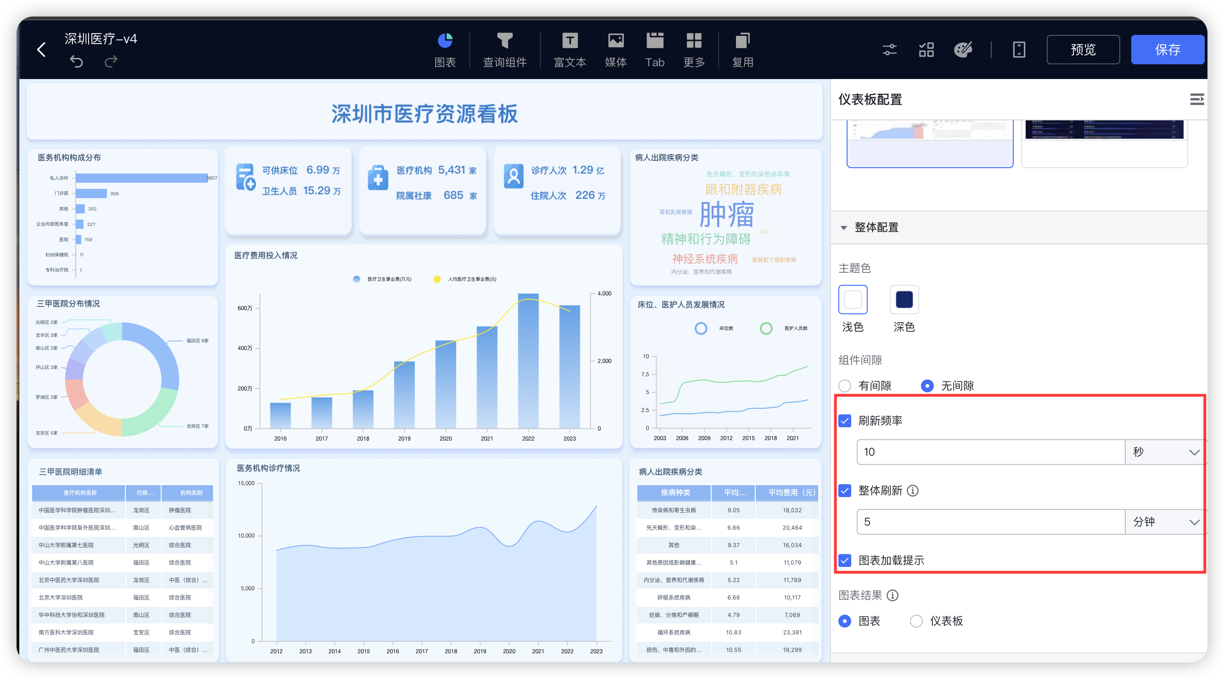
Task: Open the 复用 reuse component option
Action: click(x=743, y=50)
